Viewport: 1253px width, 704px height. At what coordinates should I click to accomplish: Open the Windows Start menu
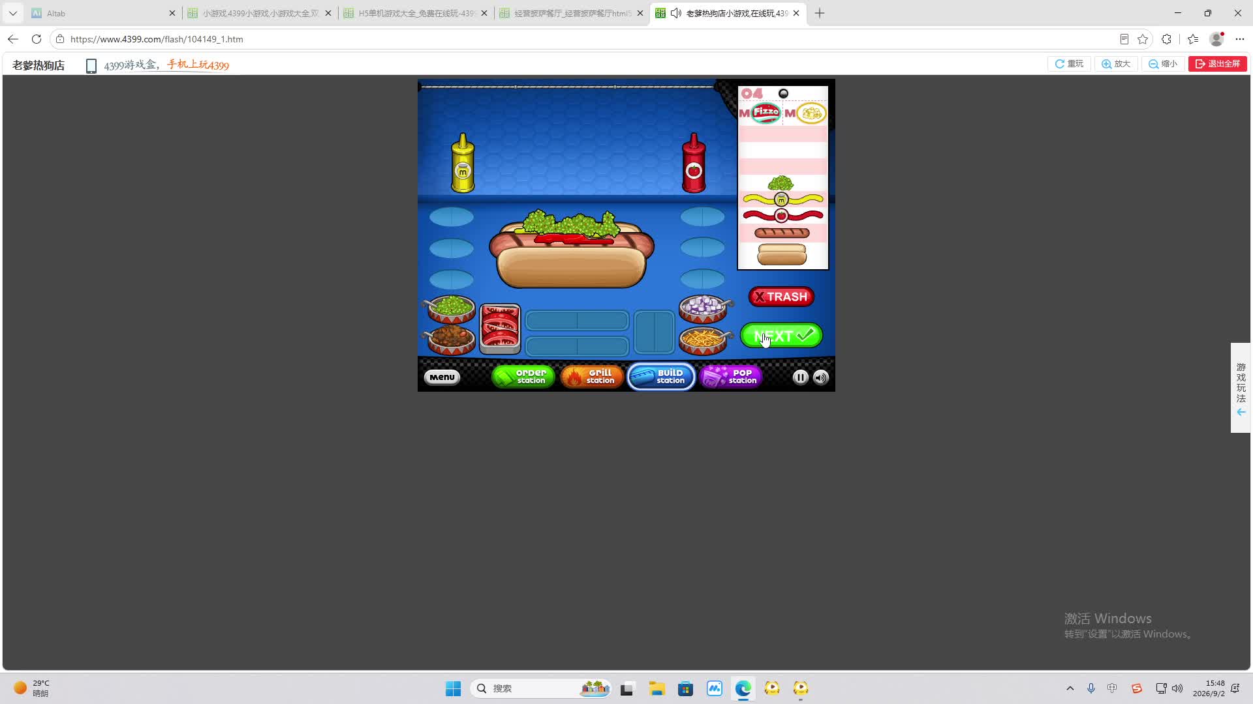pyautogui.click(x=453, y=688)
